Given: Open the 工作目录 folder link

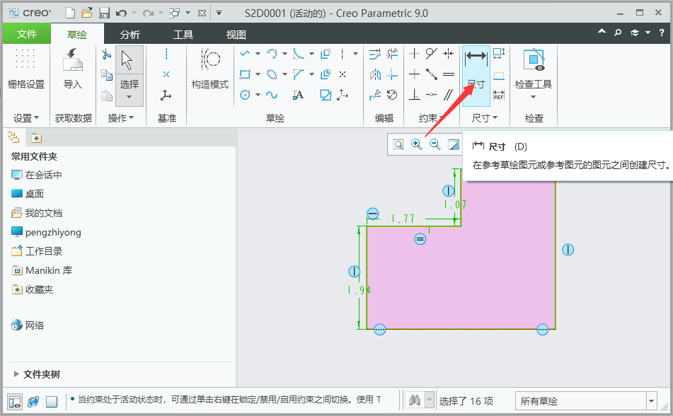Looking at the screenshot, I should pos(37,251).
